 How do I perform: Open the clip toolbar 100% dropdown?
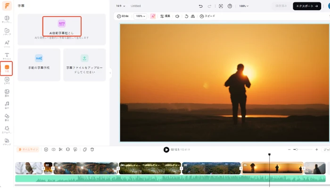pyautogui.click(x=140, y=16)
